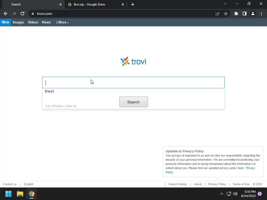Click 'Turn off history'
267x200 pixels.
(54, 106)
